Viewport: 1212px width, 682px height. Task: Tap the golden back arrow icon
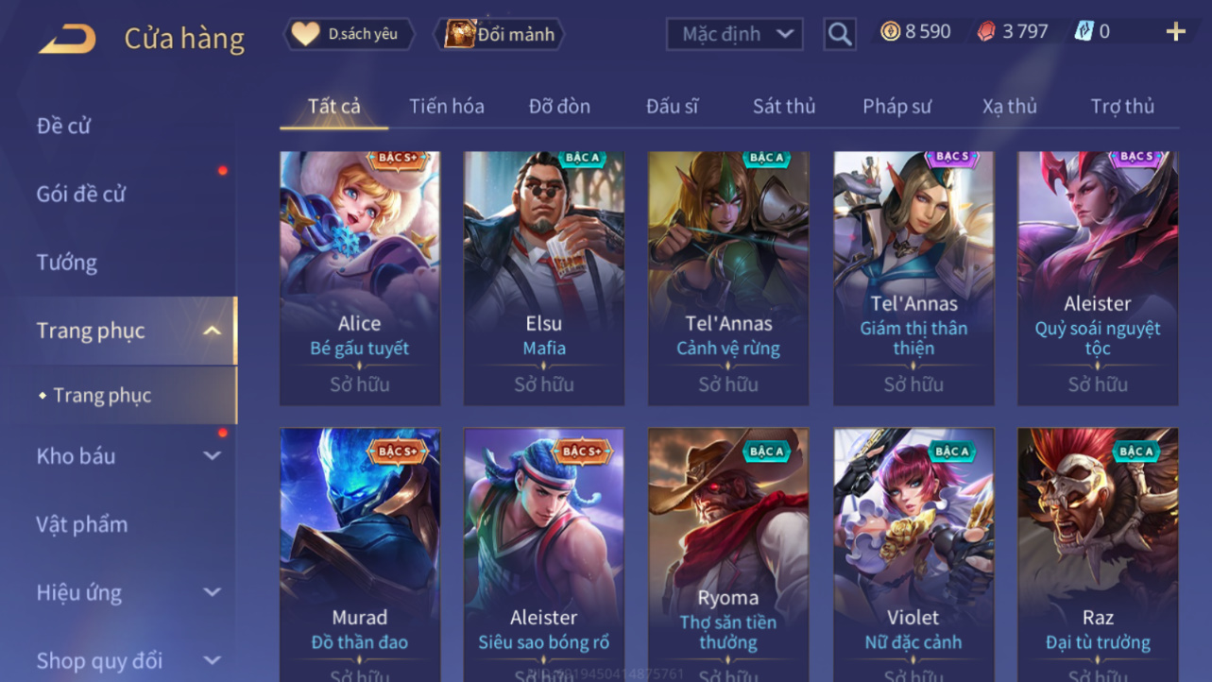point(67,38)
